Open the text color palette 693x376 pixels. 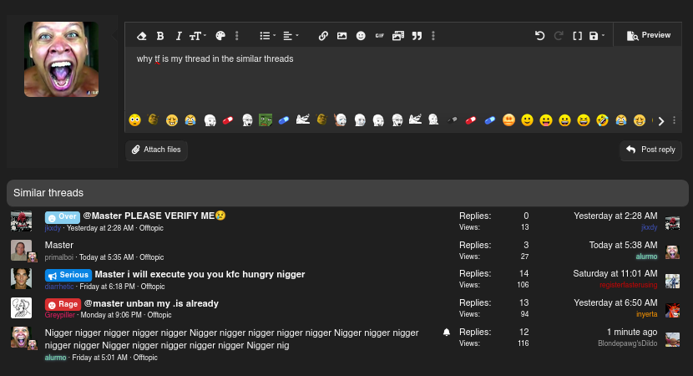[220, 36]
